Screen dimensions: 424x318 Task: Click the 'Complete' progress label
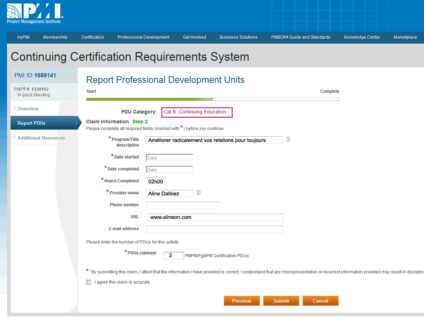330,91
